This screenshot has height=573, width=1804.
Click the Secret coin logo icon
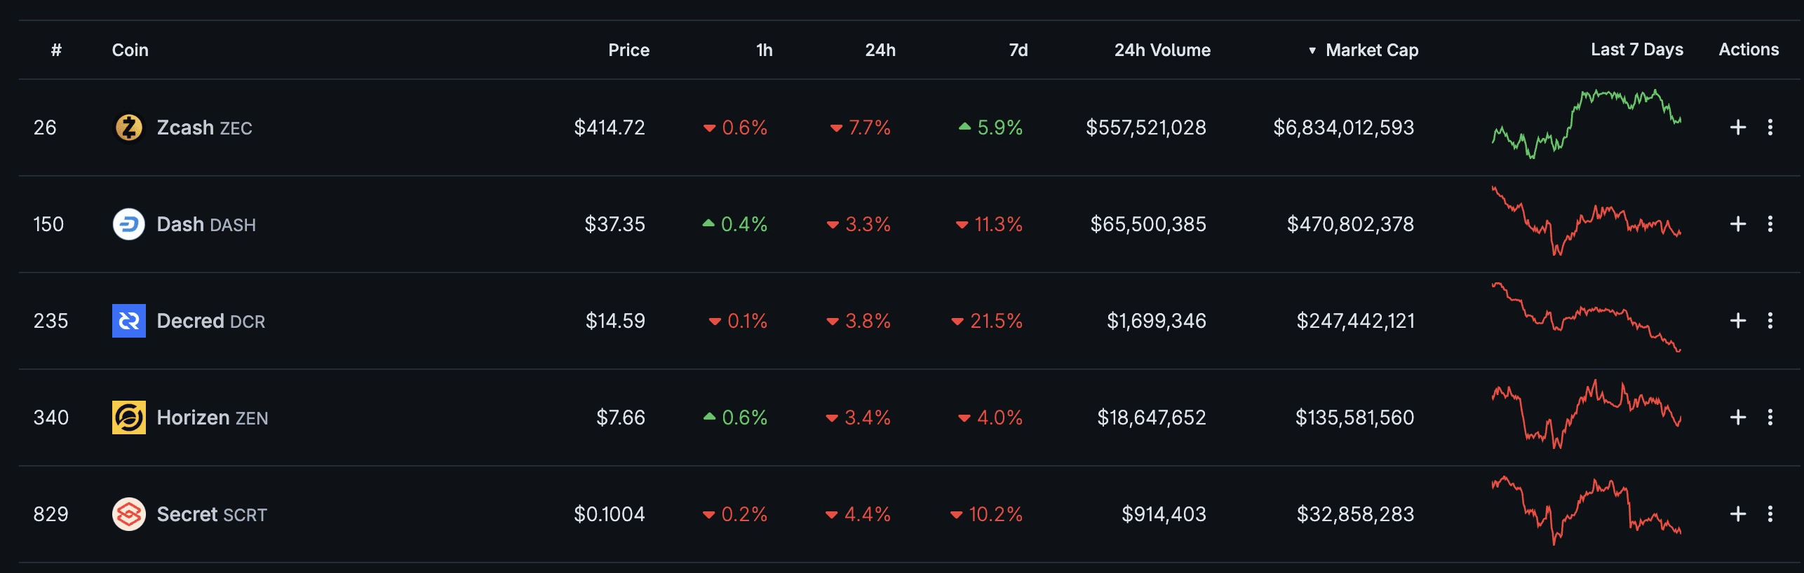[x=128, y=514]
